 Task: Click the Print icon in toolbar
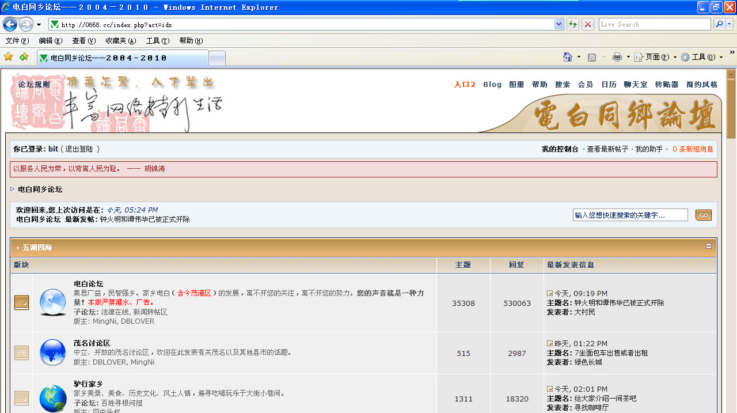point(617,57)
